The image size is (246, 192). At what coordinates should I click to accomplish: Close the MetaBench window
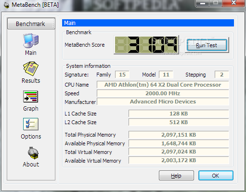coord(234,3)
